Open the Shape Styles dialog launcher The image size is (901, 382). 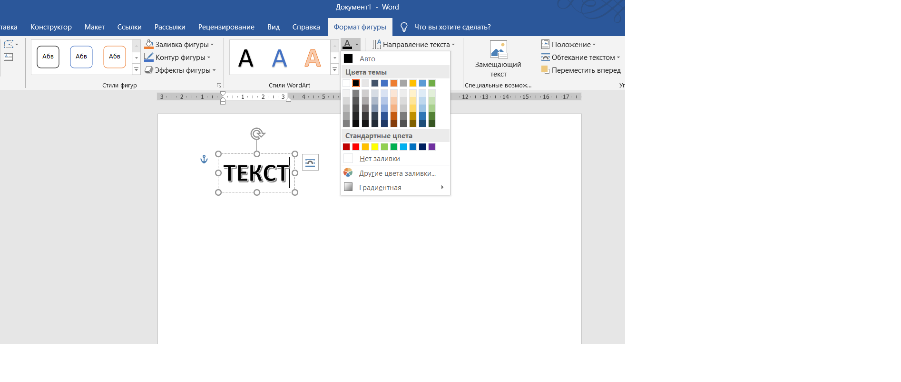click(219, 86)
